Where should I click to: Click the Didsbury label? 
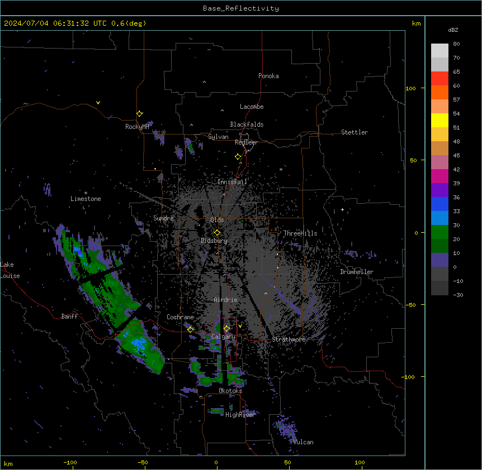coord(214,241)
